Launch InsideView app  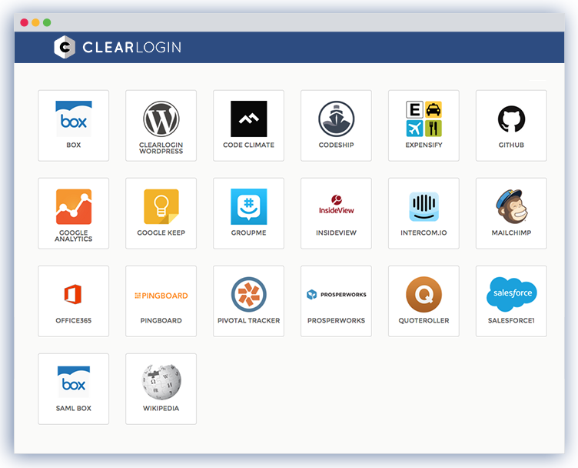click(x=336, y=206)
